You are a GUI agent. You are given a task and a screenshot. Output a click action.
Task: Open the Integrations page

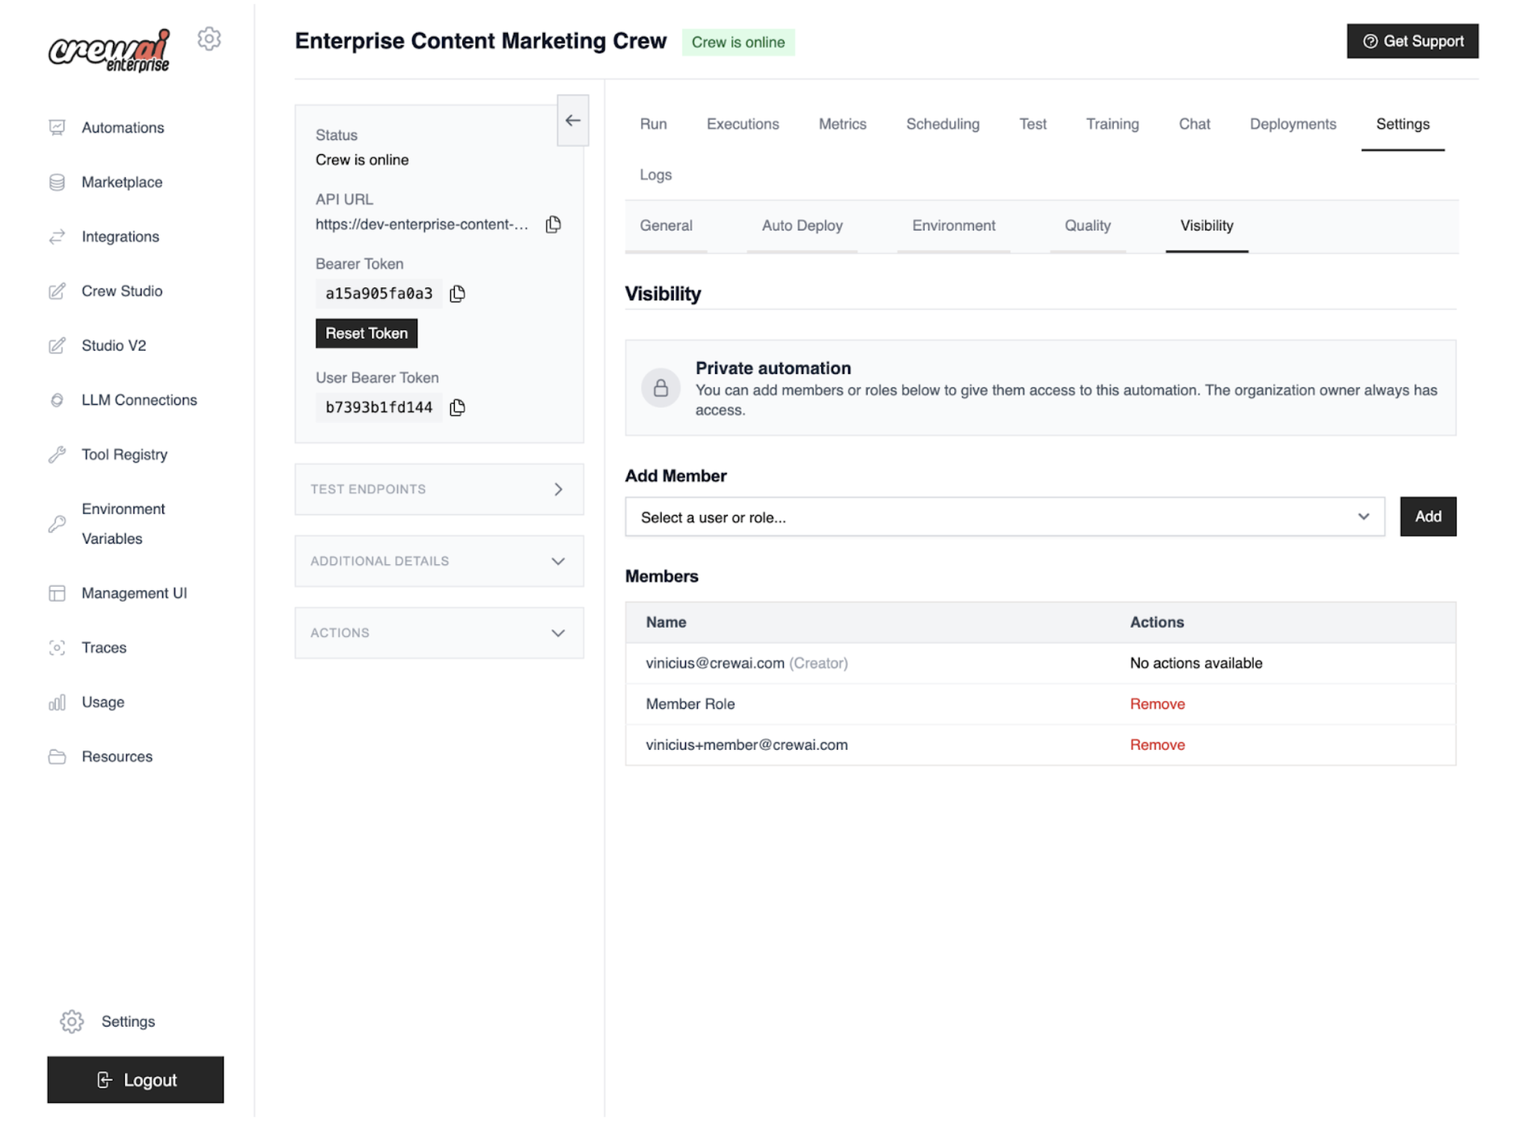(x=120, y=236)
